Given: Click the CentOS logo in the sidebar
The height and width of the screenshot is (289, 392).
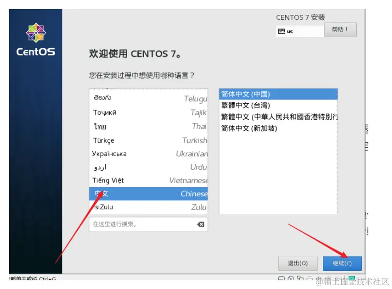Looking at the screenshot, I should 36,40.
